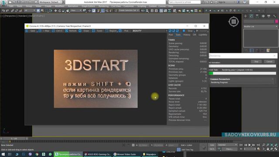
Task: Open the Modifier List dropdown
Action: coord(260,26)
